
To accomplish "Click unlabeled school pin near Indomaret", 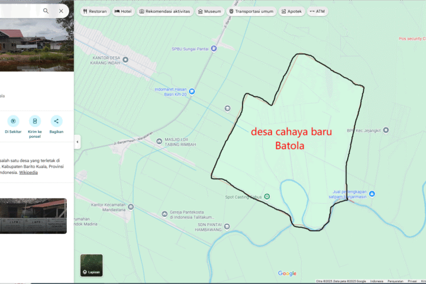I will click(227, 109).
